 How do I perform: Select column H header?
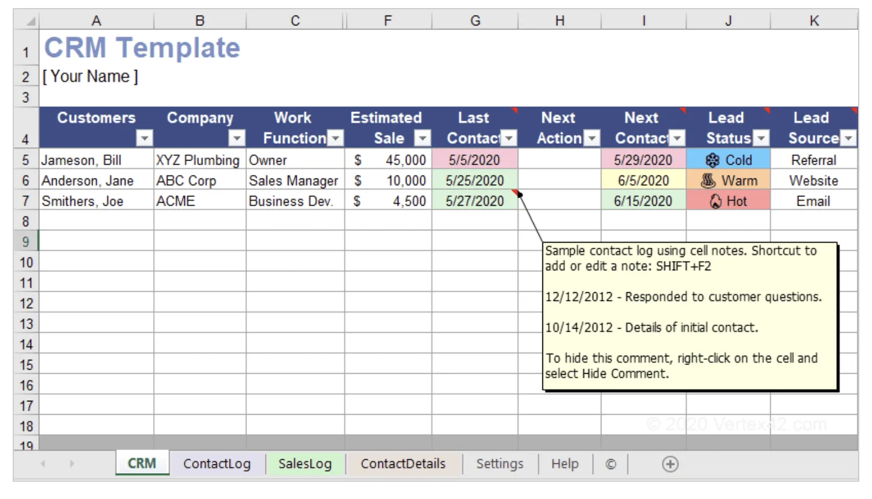point(560,21)
